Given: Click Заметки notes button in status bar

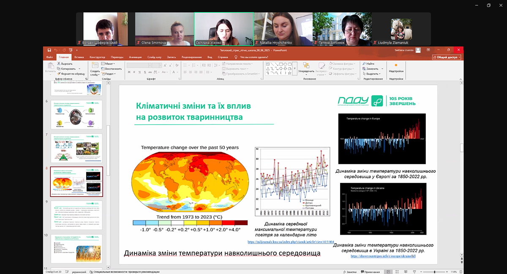Looking at the screenshot, I should click(x=350, y=272).
